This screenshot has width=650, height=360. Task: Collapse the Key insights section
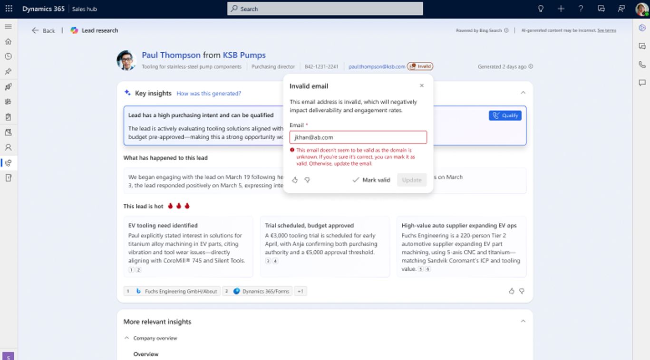(523, 93)
